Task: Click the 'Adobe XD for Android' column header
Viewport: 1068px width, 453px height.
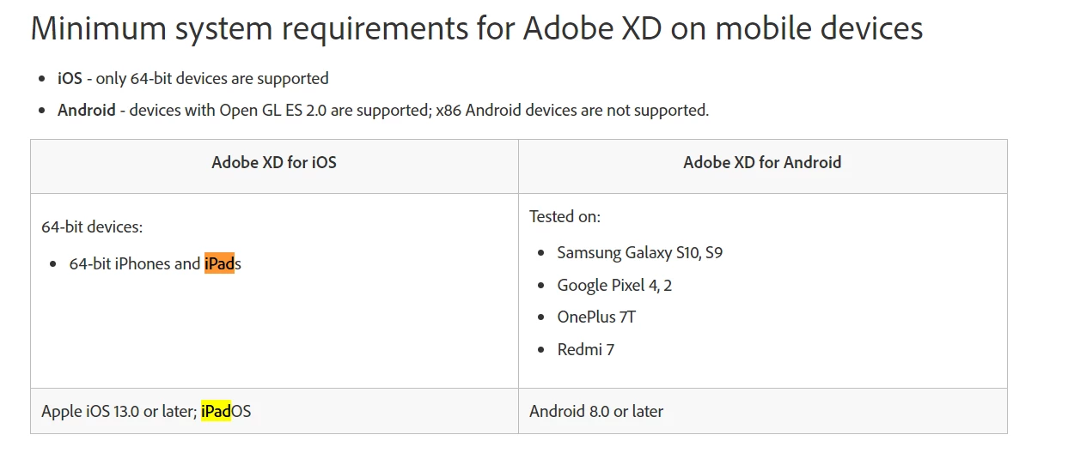Action: click(x=762, y=162)
